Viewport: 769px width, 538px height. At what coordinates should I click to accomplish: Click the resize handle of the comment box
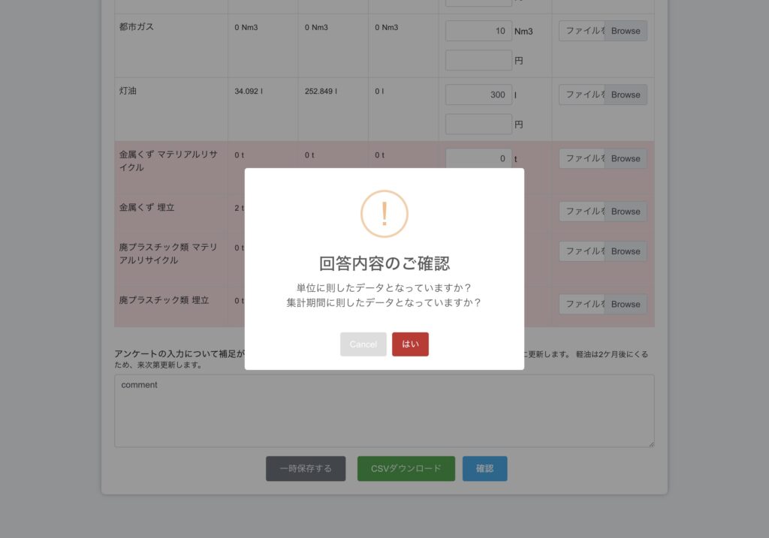pyautogui.click(x=650, y=443)
